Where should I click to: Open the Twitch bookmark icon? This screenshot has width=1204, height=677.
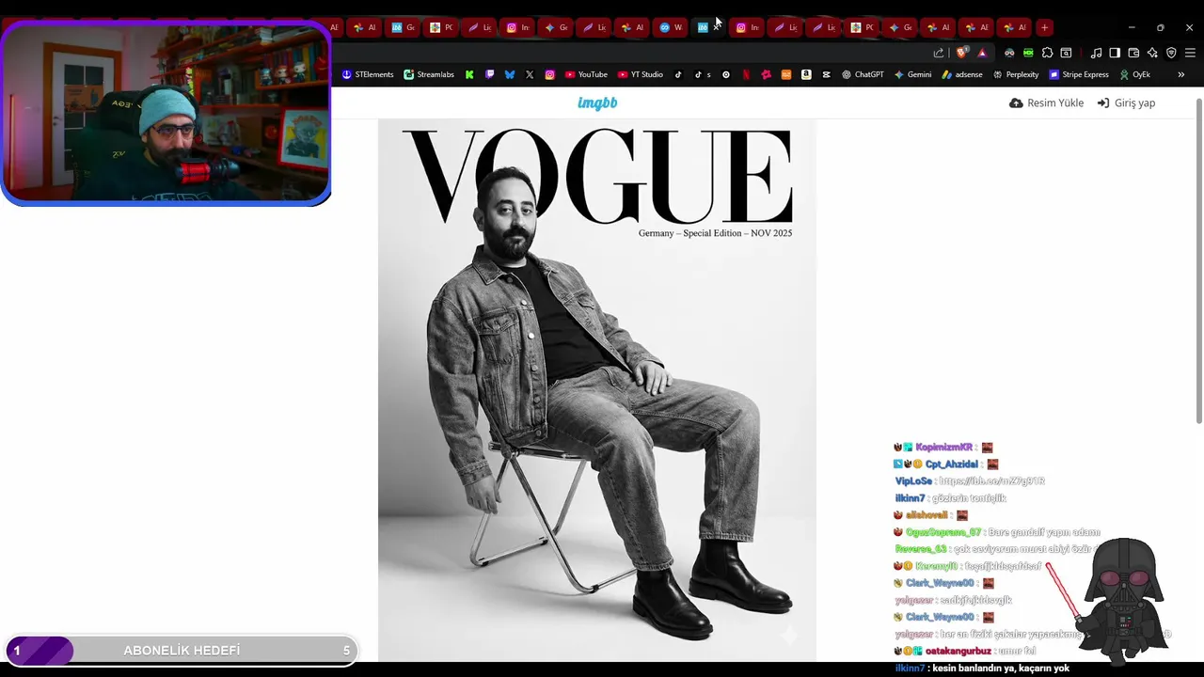[489, 74]
